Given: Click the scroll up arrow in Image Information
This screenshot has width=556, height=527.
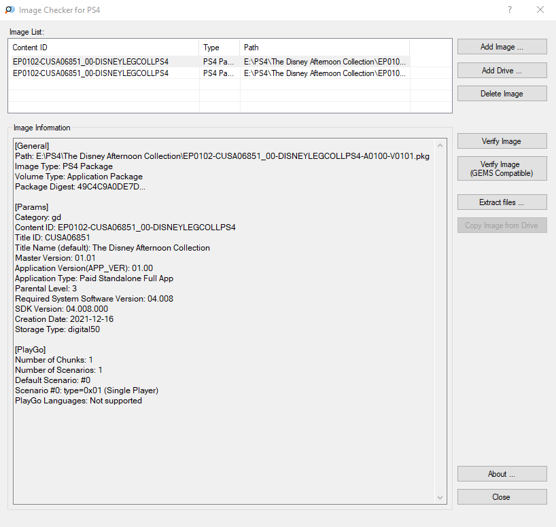Looking at the screenshot, I should tap(440, 145).
